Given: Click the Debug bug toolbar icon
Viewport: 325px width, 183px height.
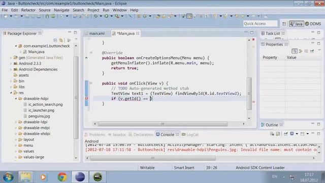Looking at the screenshot, I should pos(95,16).
